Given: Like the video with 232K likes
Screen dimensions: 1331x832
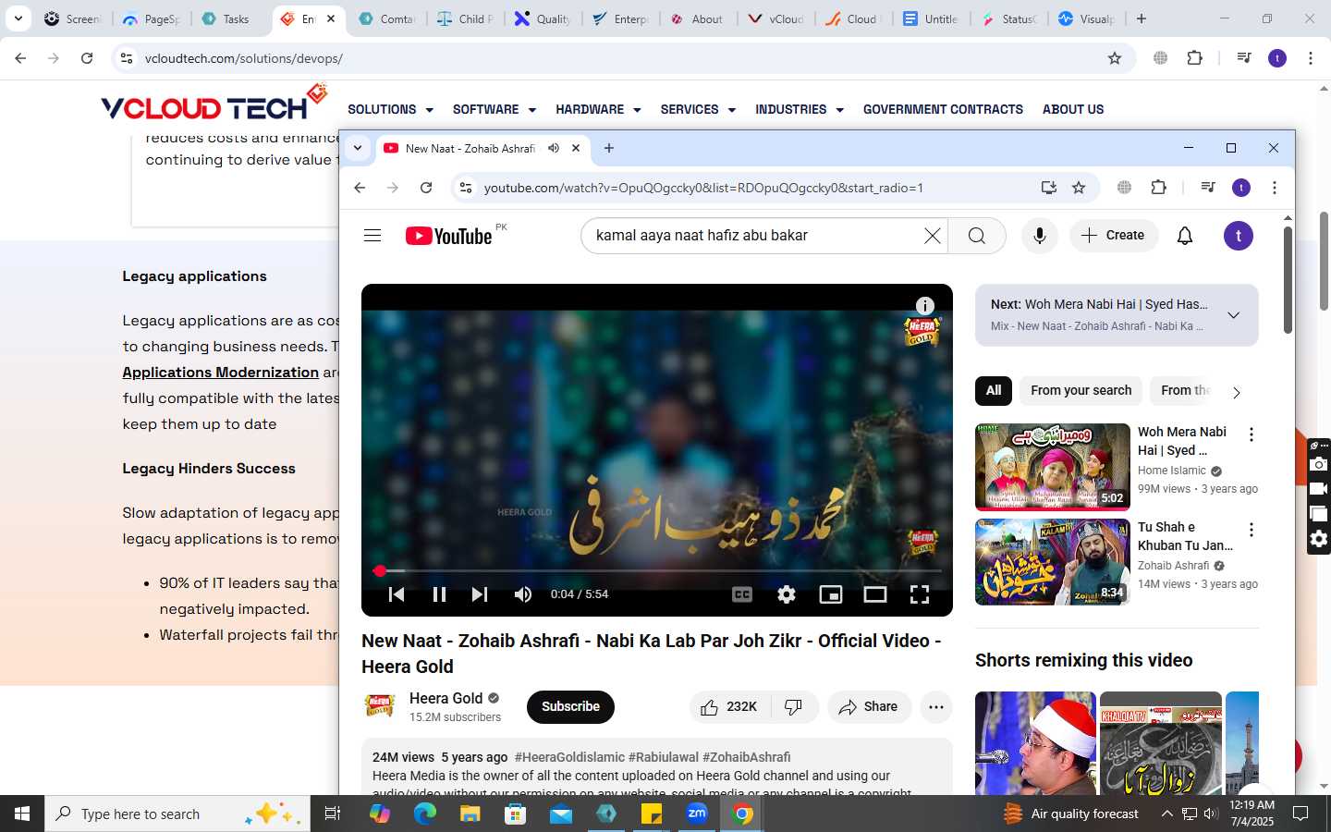Looking at the screenshot, I should click(728, 706).
